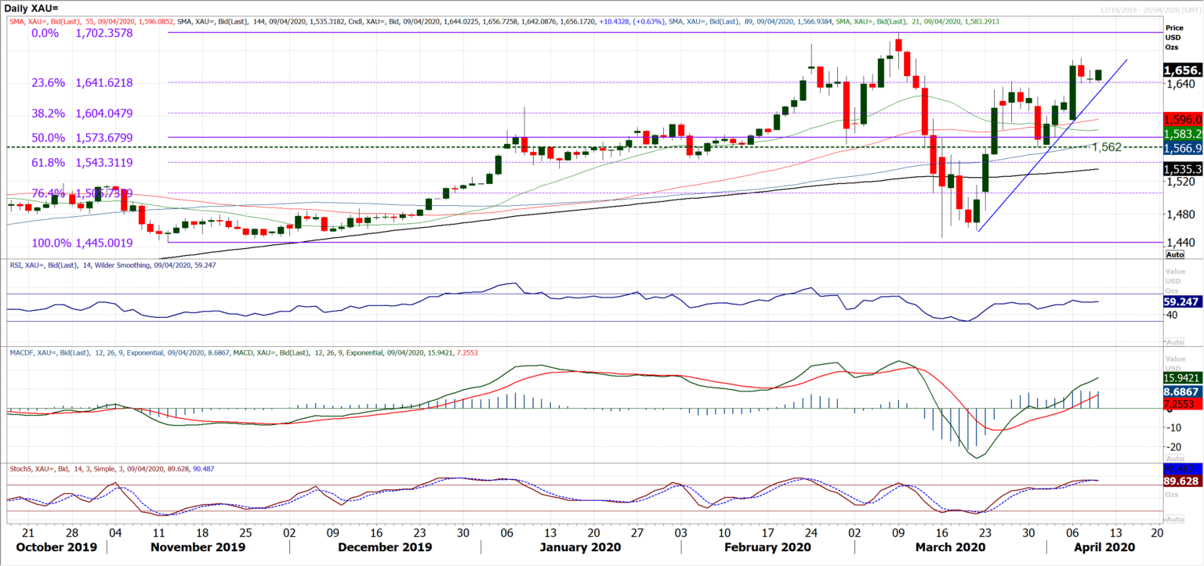Open the Auto scale control on price axis
This screenshot has height=566, width=1204.
click(x=1173, y=254)
